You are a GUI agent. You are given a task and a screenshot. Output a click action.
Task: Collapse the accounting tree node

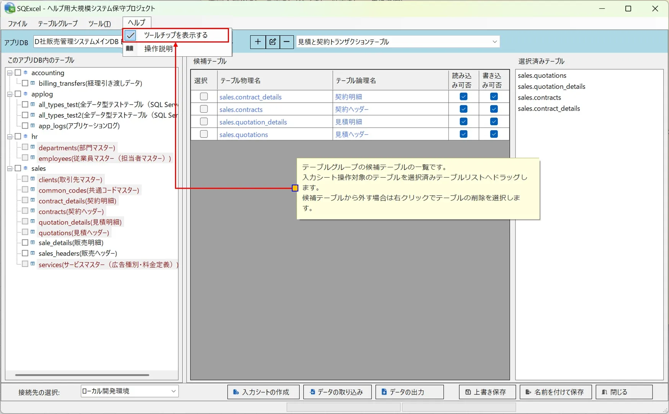[10, 73]
